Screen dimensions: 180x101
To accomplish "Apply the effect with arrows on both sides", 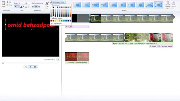I will pyautogui.click(x=95, y=5).
